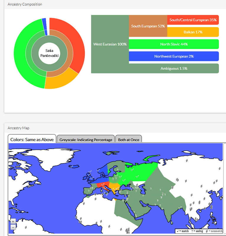The height and width of the screenshot is (236, 226).
Task: Zoom in the ancestry map
Action: point(13,222)
